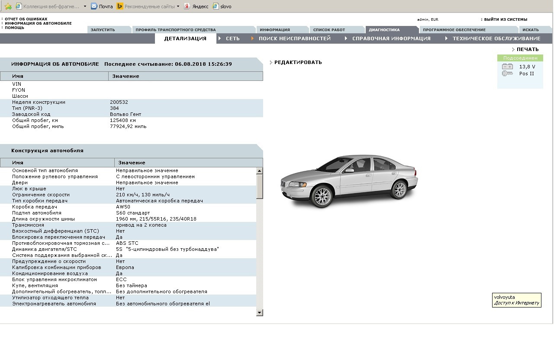The width and height of the screenshot is (554, 346).
Task: Open the Почта mail favorite
Action: pos(102,6)
